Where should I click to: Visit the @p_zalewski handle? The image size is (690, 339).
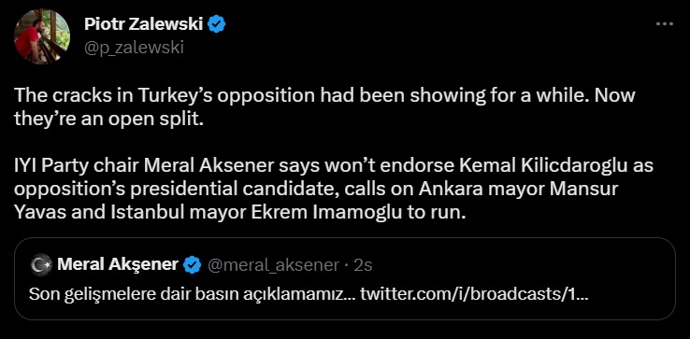[134, 48]
